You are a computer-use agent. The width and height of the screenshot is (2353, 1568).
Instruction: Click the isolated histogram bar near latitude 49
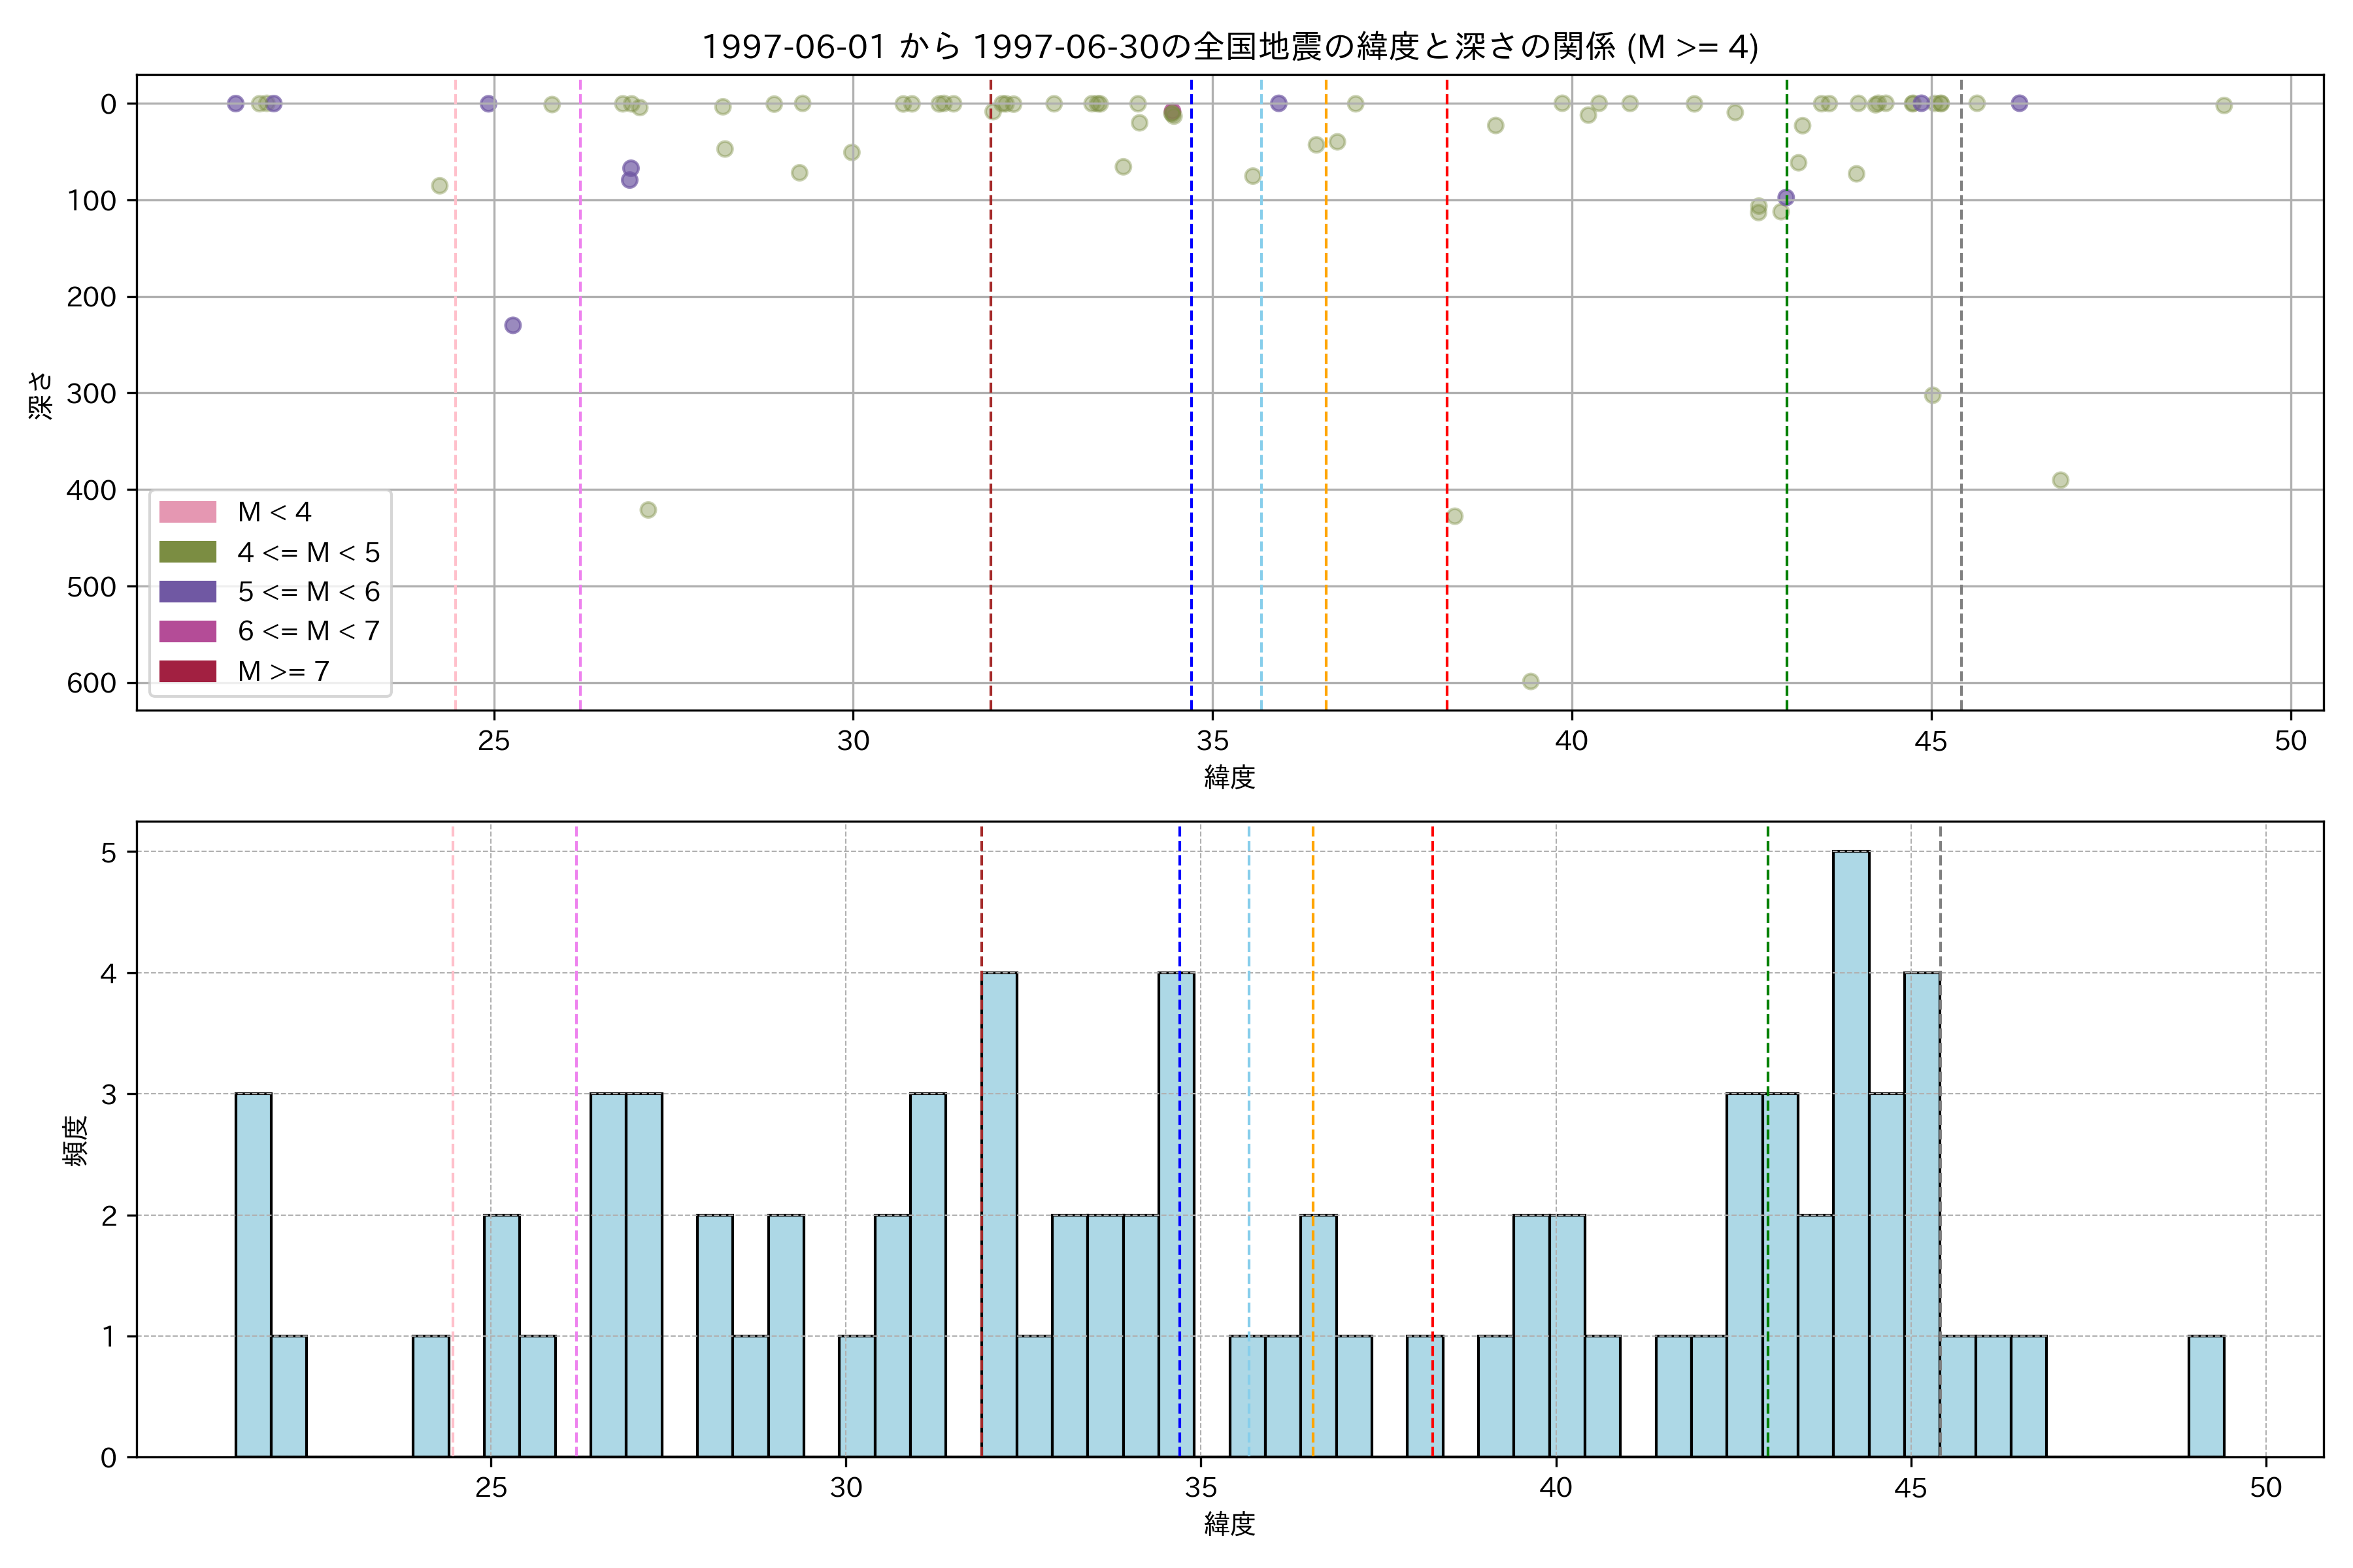click(x=2206, y=1396)
